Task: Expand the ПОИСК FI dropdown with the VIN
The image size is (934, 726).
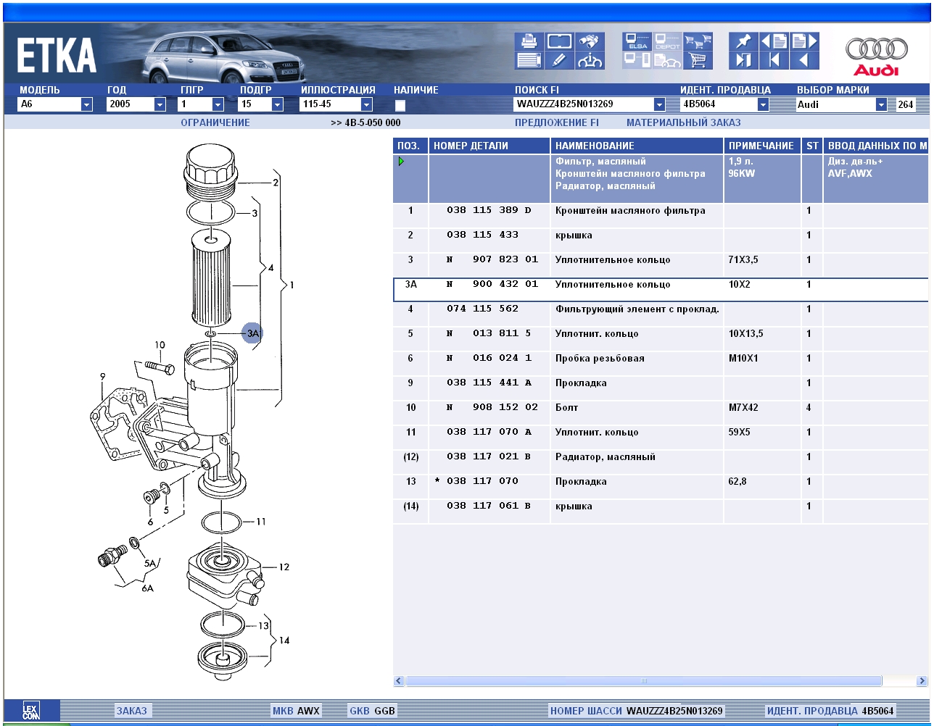Action: [x=659, y=104]
